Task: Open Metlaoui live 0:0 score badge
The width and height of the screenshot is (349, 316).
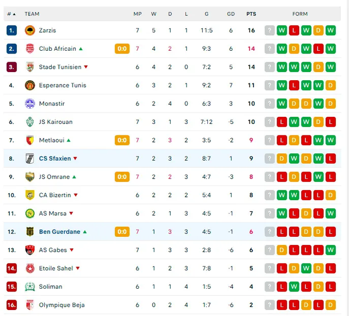Action: coord(122,140)
